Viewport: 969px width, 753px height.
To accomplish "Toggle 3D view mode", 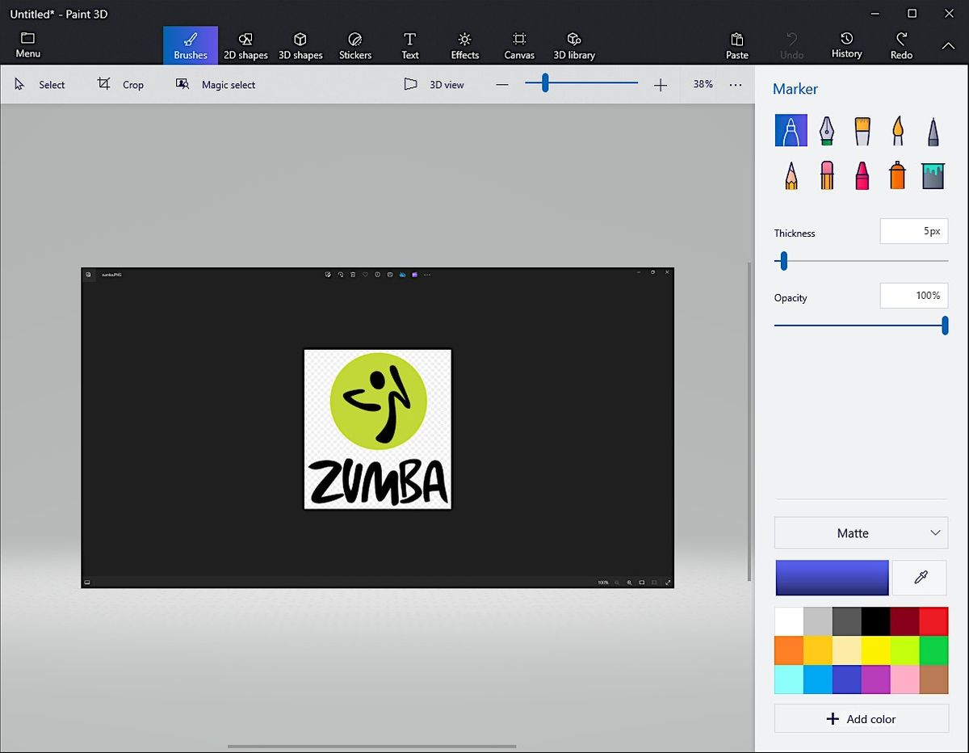I will (434, 85).
